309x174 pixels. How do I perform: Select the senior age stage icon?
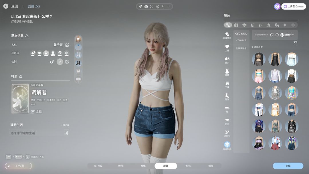click(x=67, y=54)
